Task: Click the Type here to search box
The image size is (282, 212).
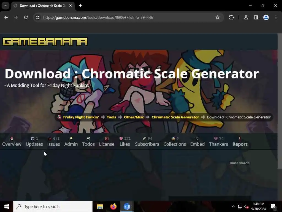Action: pyautogui.click(x=53, y=206)
